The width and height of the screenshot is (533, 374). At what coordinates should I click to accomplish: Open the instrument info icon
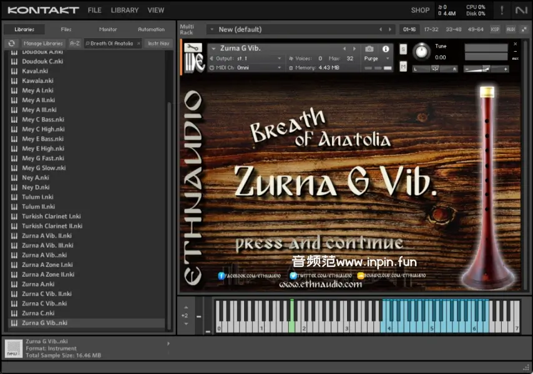click(386, 49)
